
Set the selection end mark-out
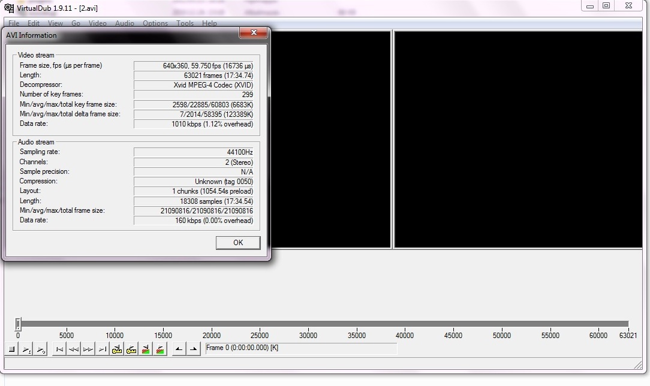[194, 349]
